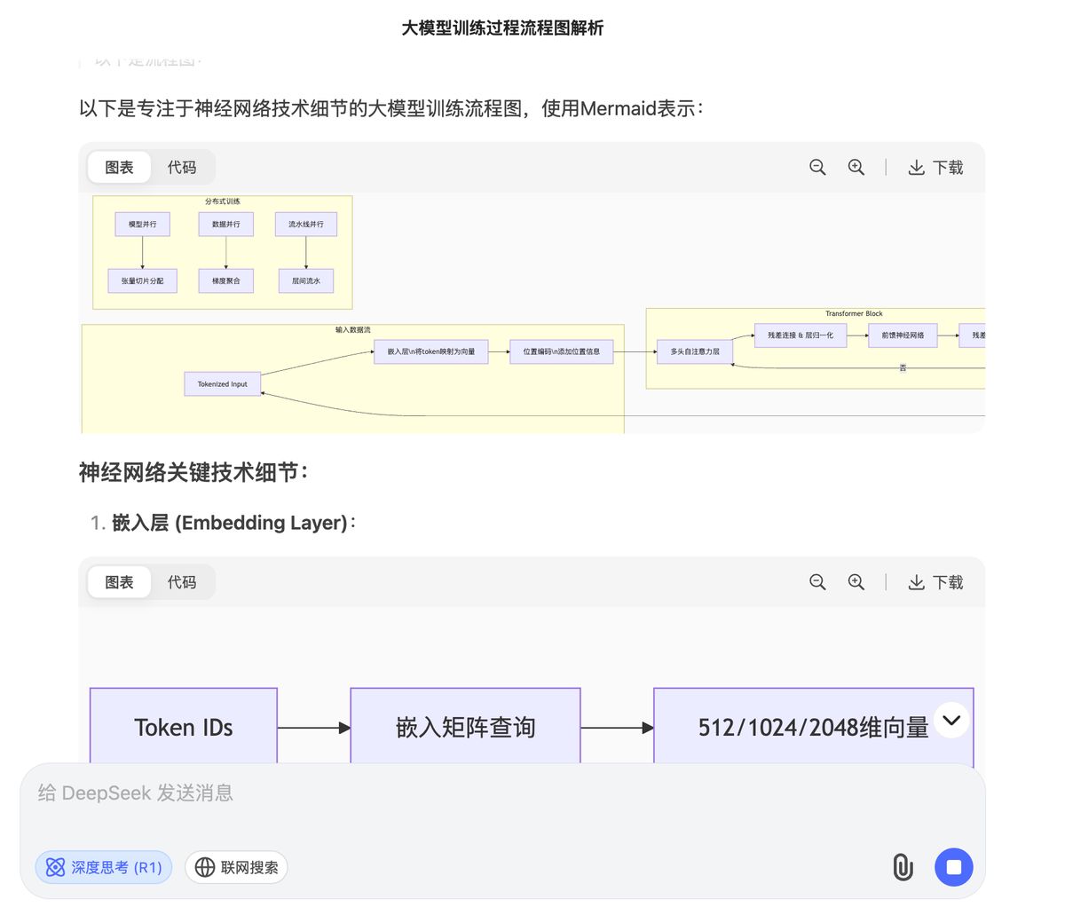Zoom in on the first Mermaid flowchart

click(856, 167)
